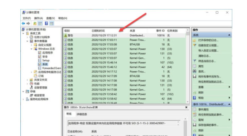
Task: Open the 查看 submenu in actions
Action: pyautogui.click(x=229, y=87)
